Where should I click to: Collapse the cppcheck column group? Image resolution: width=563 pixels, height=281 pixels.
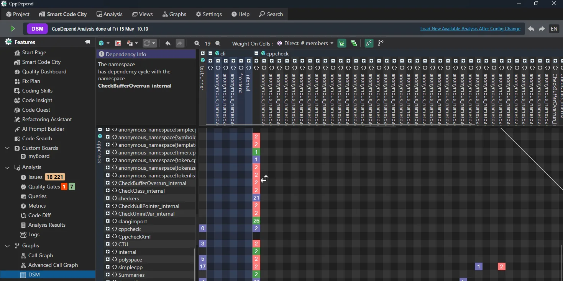(256, 54)
